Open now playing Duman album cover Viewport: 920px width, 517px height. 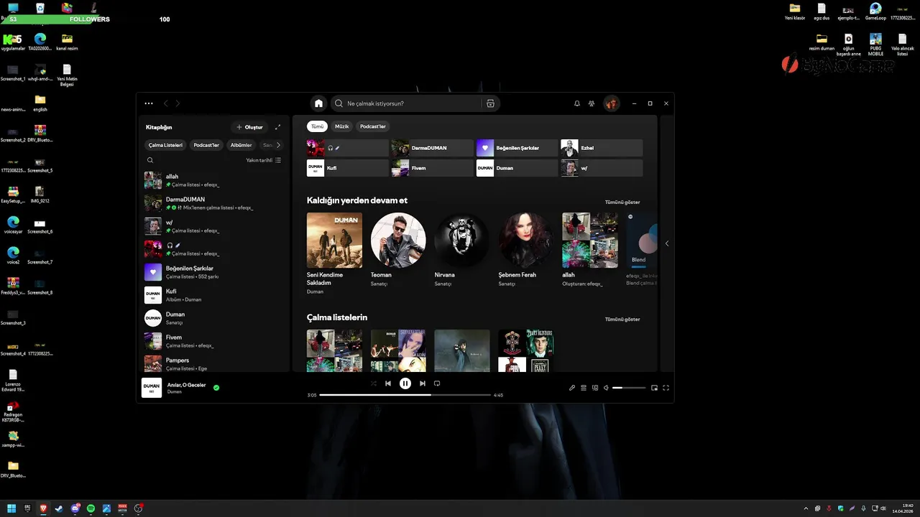coord(152,388)
